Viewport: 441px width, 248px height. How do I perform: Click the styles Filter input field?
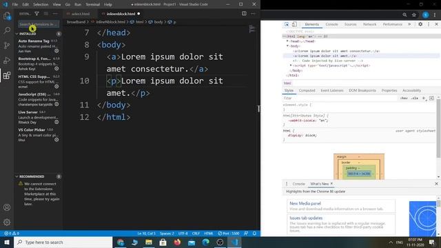click(x=340, y=98)
